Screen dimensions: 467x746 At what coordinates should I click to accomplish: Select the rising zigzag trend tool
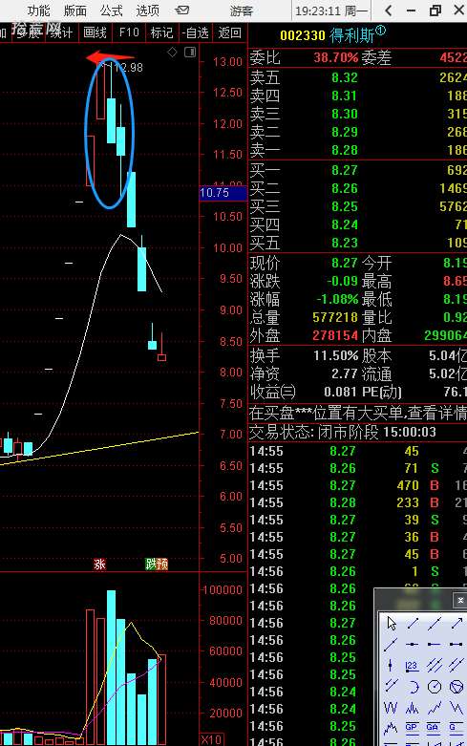[435, 708]
